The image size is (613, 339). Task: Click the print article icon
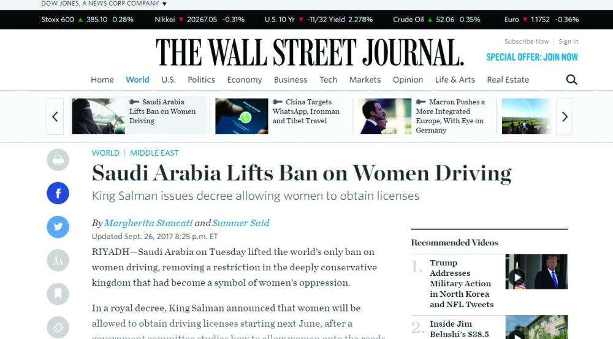coord(58,159)
